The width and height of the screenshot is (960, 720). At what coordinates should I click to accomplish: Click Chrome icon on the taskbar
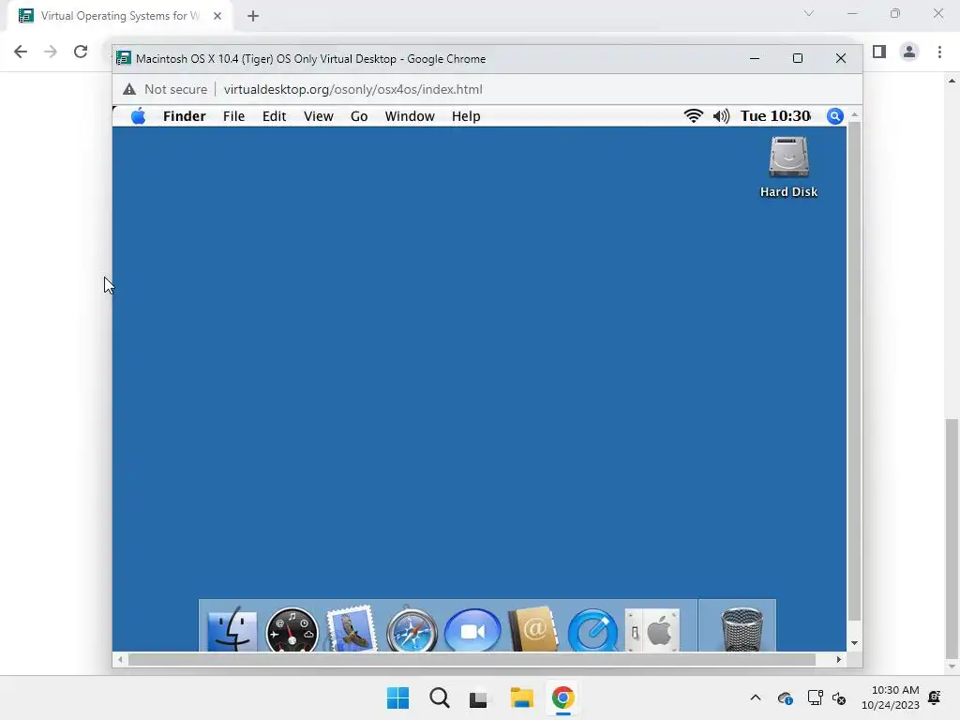[x=562, y=697]
